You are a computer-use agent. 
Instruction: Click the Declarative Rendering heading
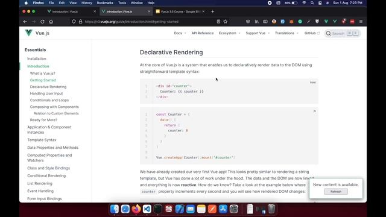pos(171,52)
